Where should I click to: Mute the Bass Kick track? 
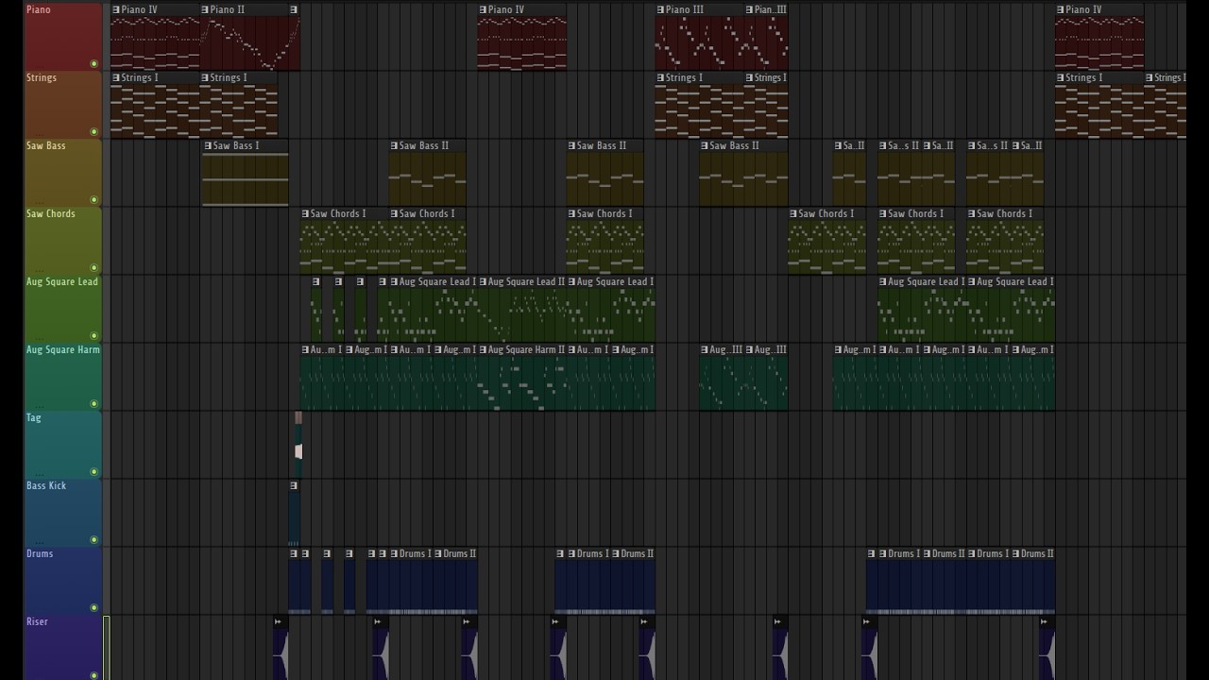[94, 540]
